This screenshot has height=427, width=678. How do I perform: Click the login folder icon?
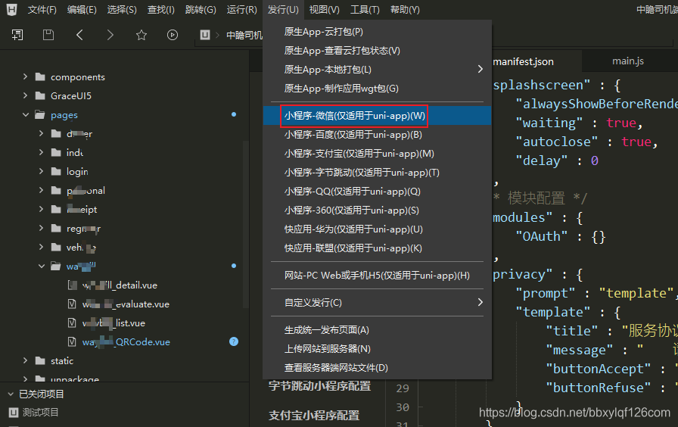point(56,171)
